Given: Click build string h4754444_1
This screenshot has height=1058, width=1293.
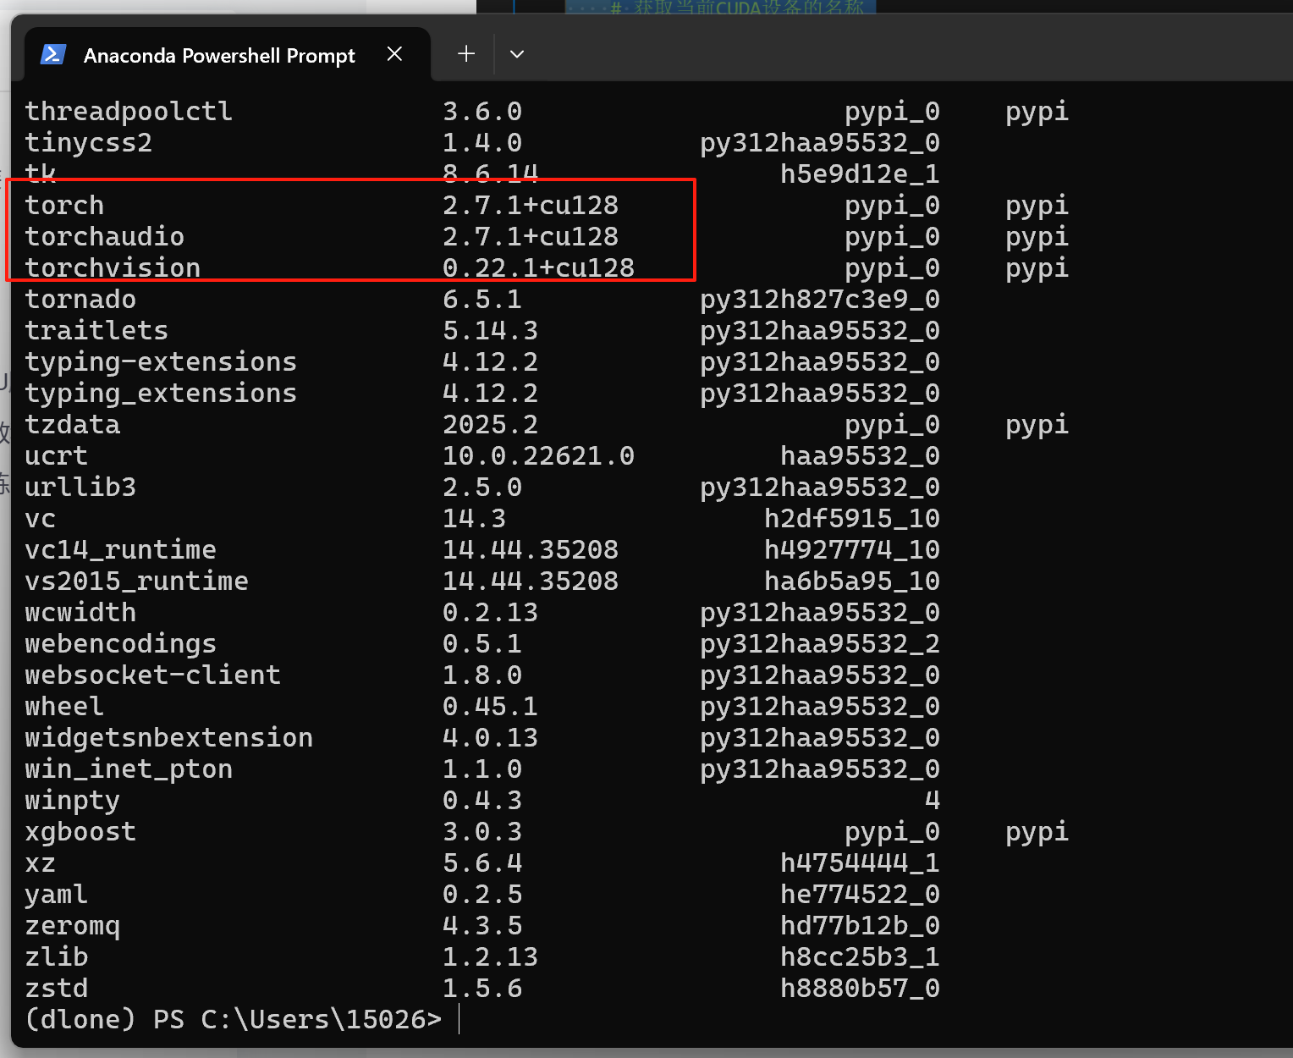Looking at the screenshot, I should pos(860,863).
